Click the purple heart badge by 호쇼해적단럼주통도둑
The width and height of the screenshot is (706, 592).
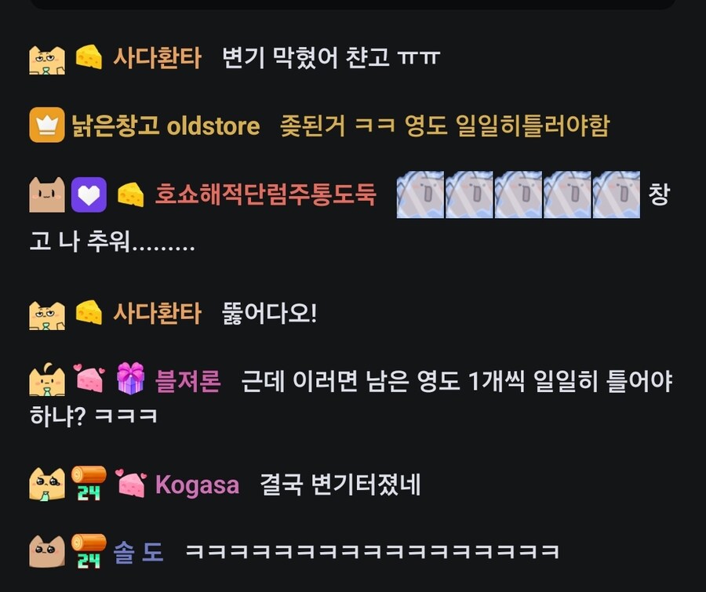(x=89, y=194)
